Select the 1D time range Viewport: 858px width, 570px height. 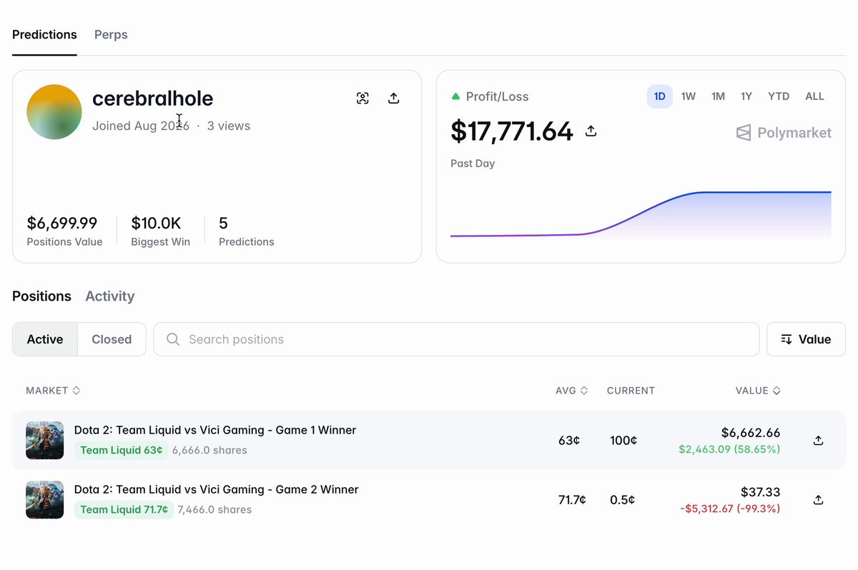(x=660, y=96)
